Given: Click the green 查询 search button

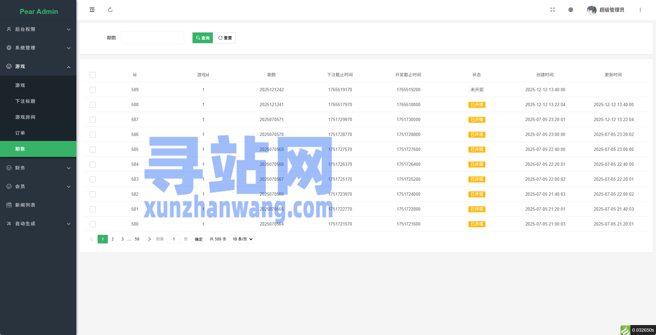Looking at the screenshot, I should pos(203,38).
